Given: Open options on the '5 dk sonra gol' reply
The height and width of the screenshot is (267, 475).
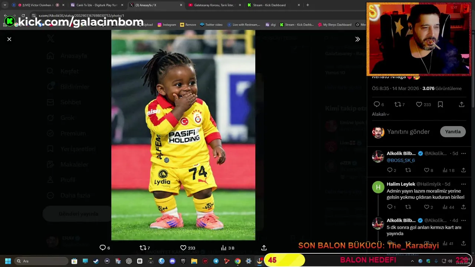Looking at the screenshot, I should click(463, 220).
